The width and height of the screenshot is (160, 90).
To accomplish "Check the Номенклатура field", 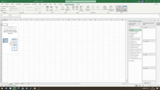I will coord(129,33).
